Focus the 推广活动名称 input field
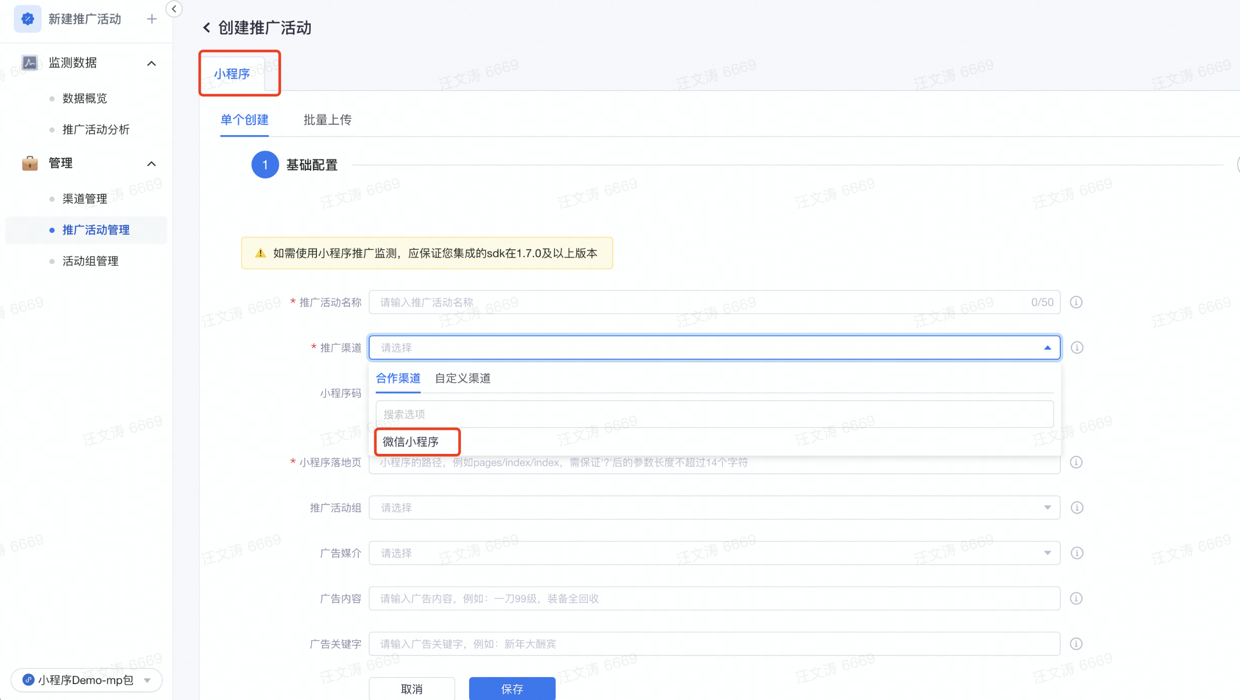 (x=714, y=302)
